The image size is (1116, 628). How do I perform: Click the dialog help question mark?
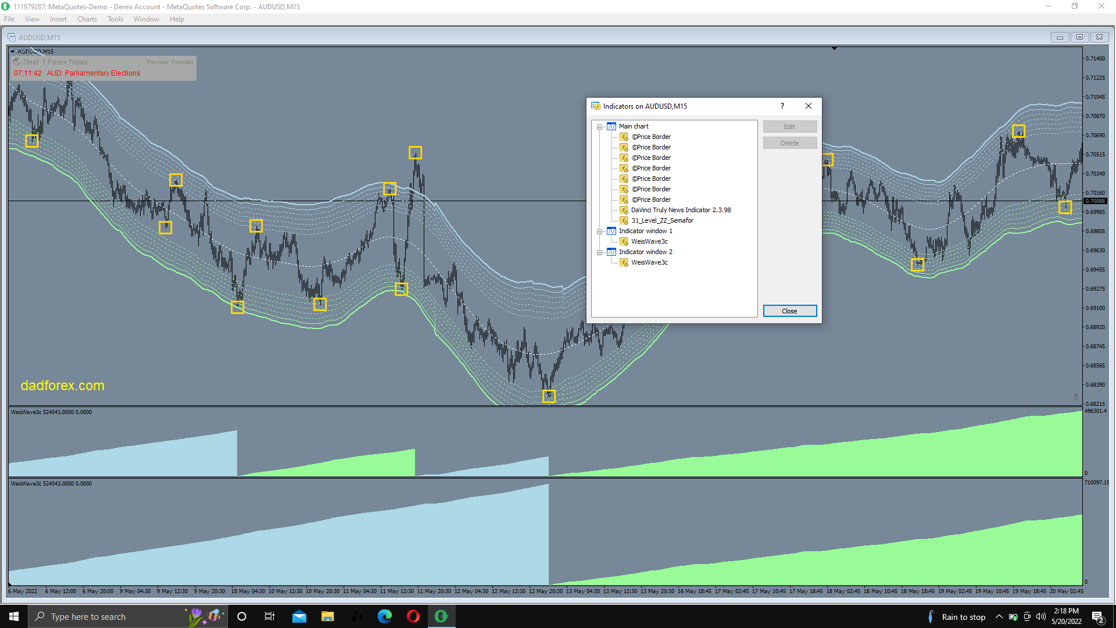pos(782,106)
